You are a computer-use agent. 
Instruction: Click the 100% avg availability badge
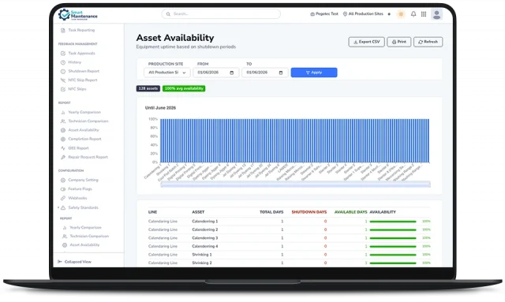184,88
